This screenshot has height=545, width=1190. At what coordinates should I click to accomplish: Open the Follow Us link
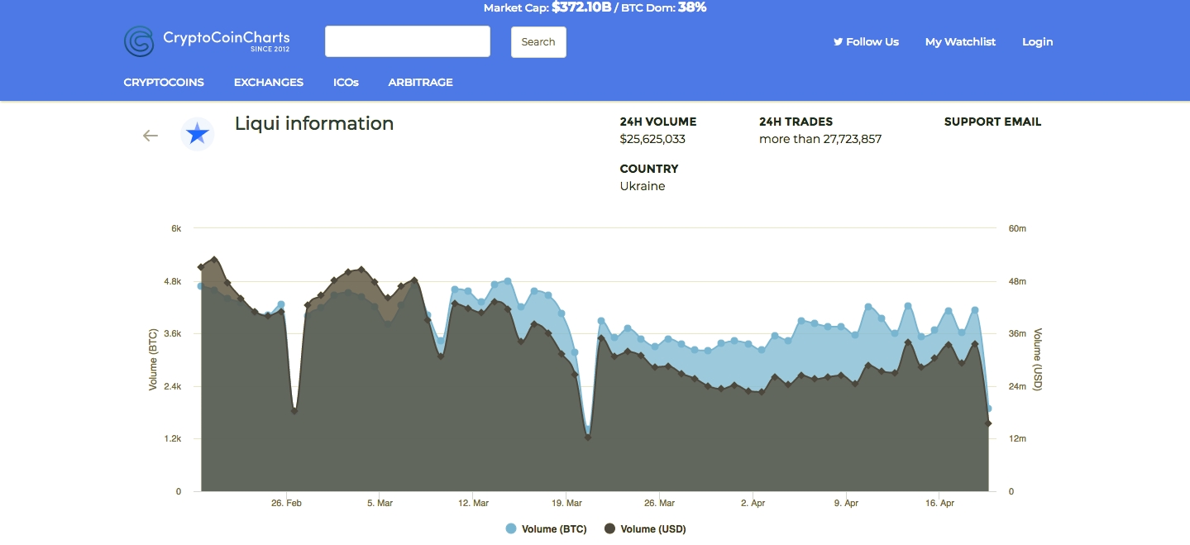(x=866, y=42)
